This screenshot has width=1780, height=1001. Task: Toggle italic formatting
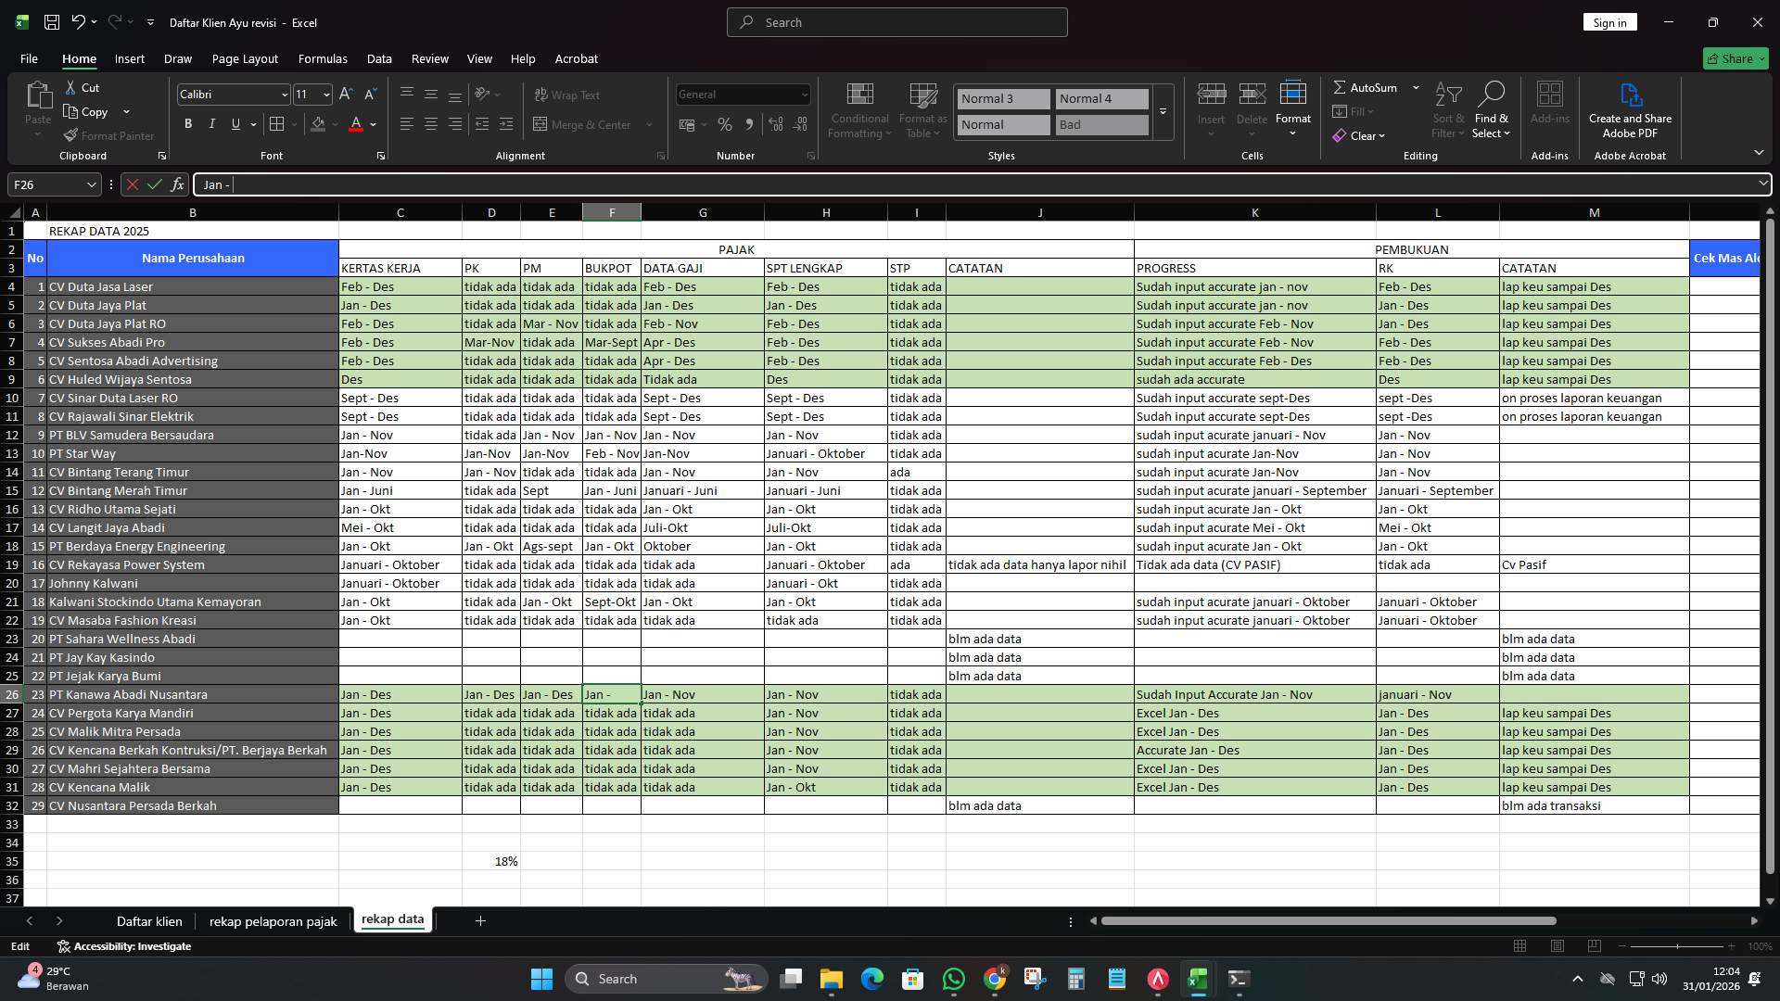point(211,123)
